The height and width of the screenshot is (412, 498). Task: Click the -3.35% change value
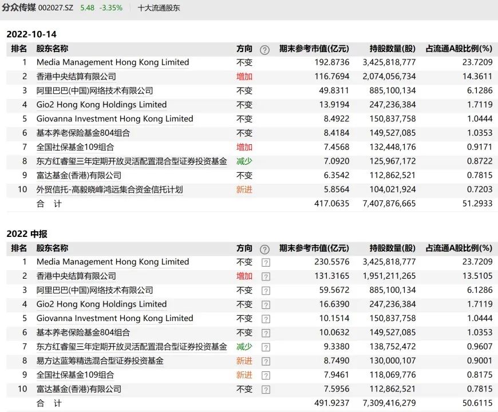[x=111, y=8]
